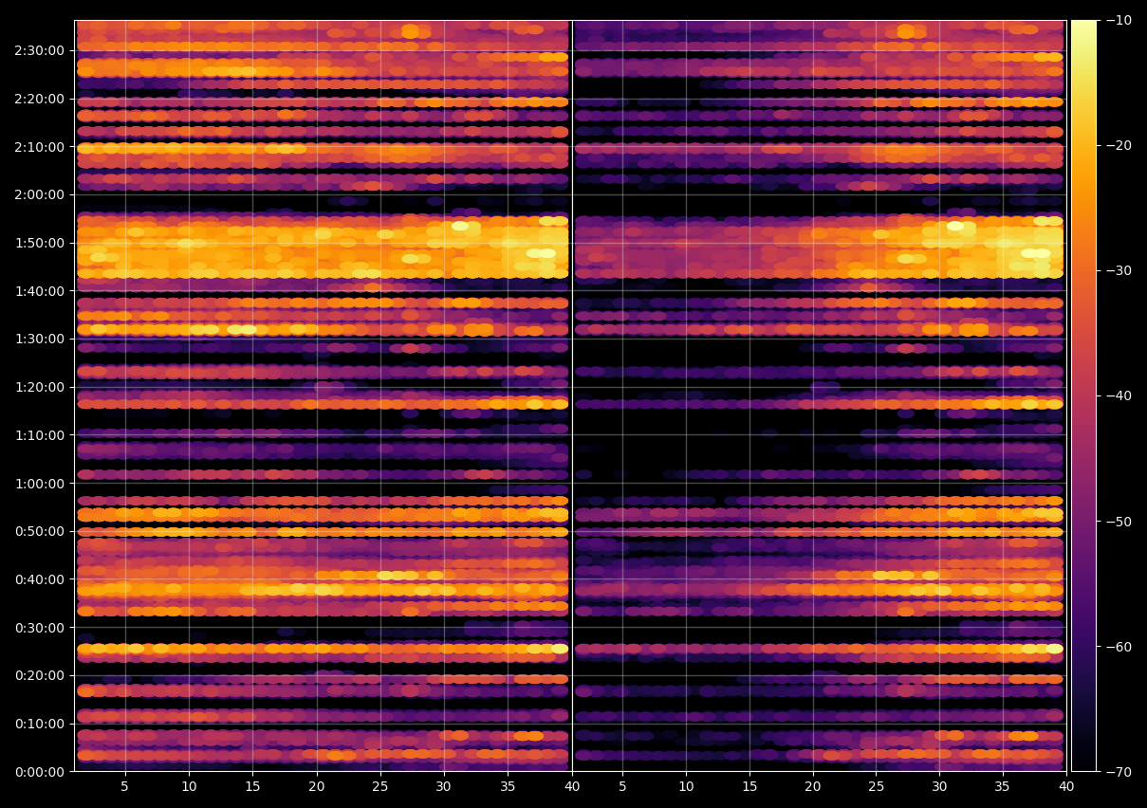Click the 1:10:00 time axis label
Image resolution: width=1147 pixels, height=808 pixels.
coord(40,435)
